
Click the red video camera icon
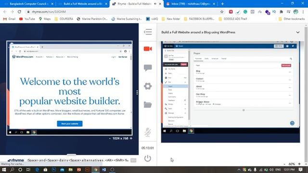[148, 49]
